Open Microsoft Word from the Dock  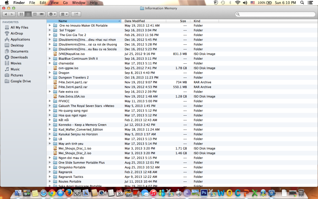(x=221, y=193)
